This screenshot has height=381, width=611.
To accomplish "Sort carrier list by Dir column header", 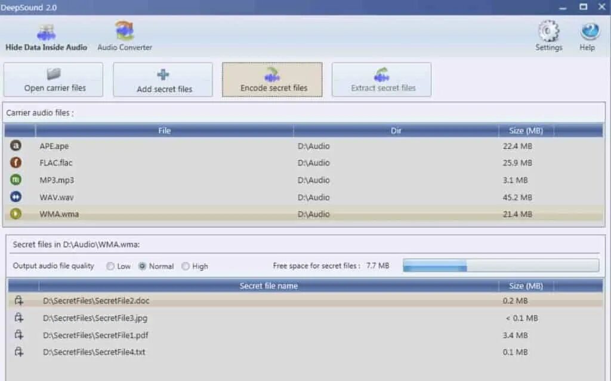I will [396, 130].
